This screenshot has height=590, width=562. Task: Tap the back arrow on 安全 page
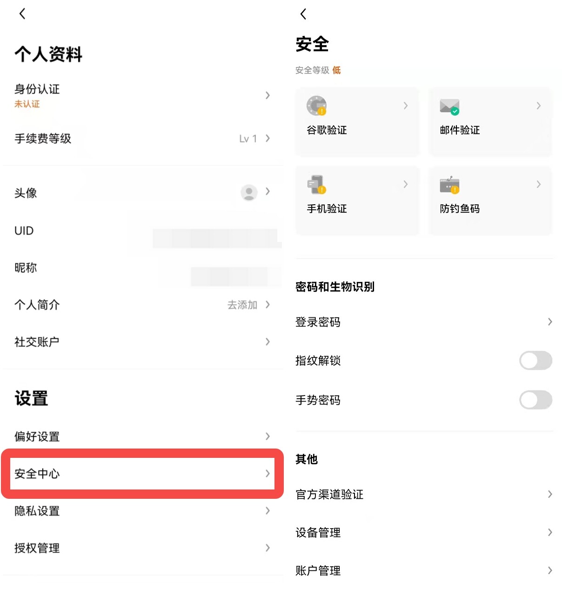point(303,14)
